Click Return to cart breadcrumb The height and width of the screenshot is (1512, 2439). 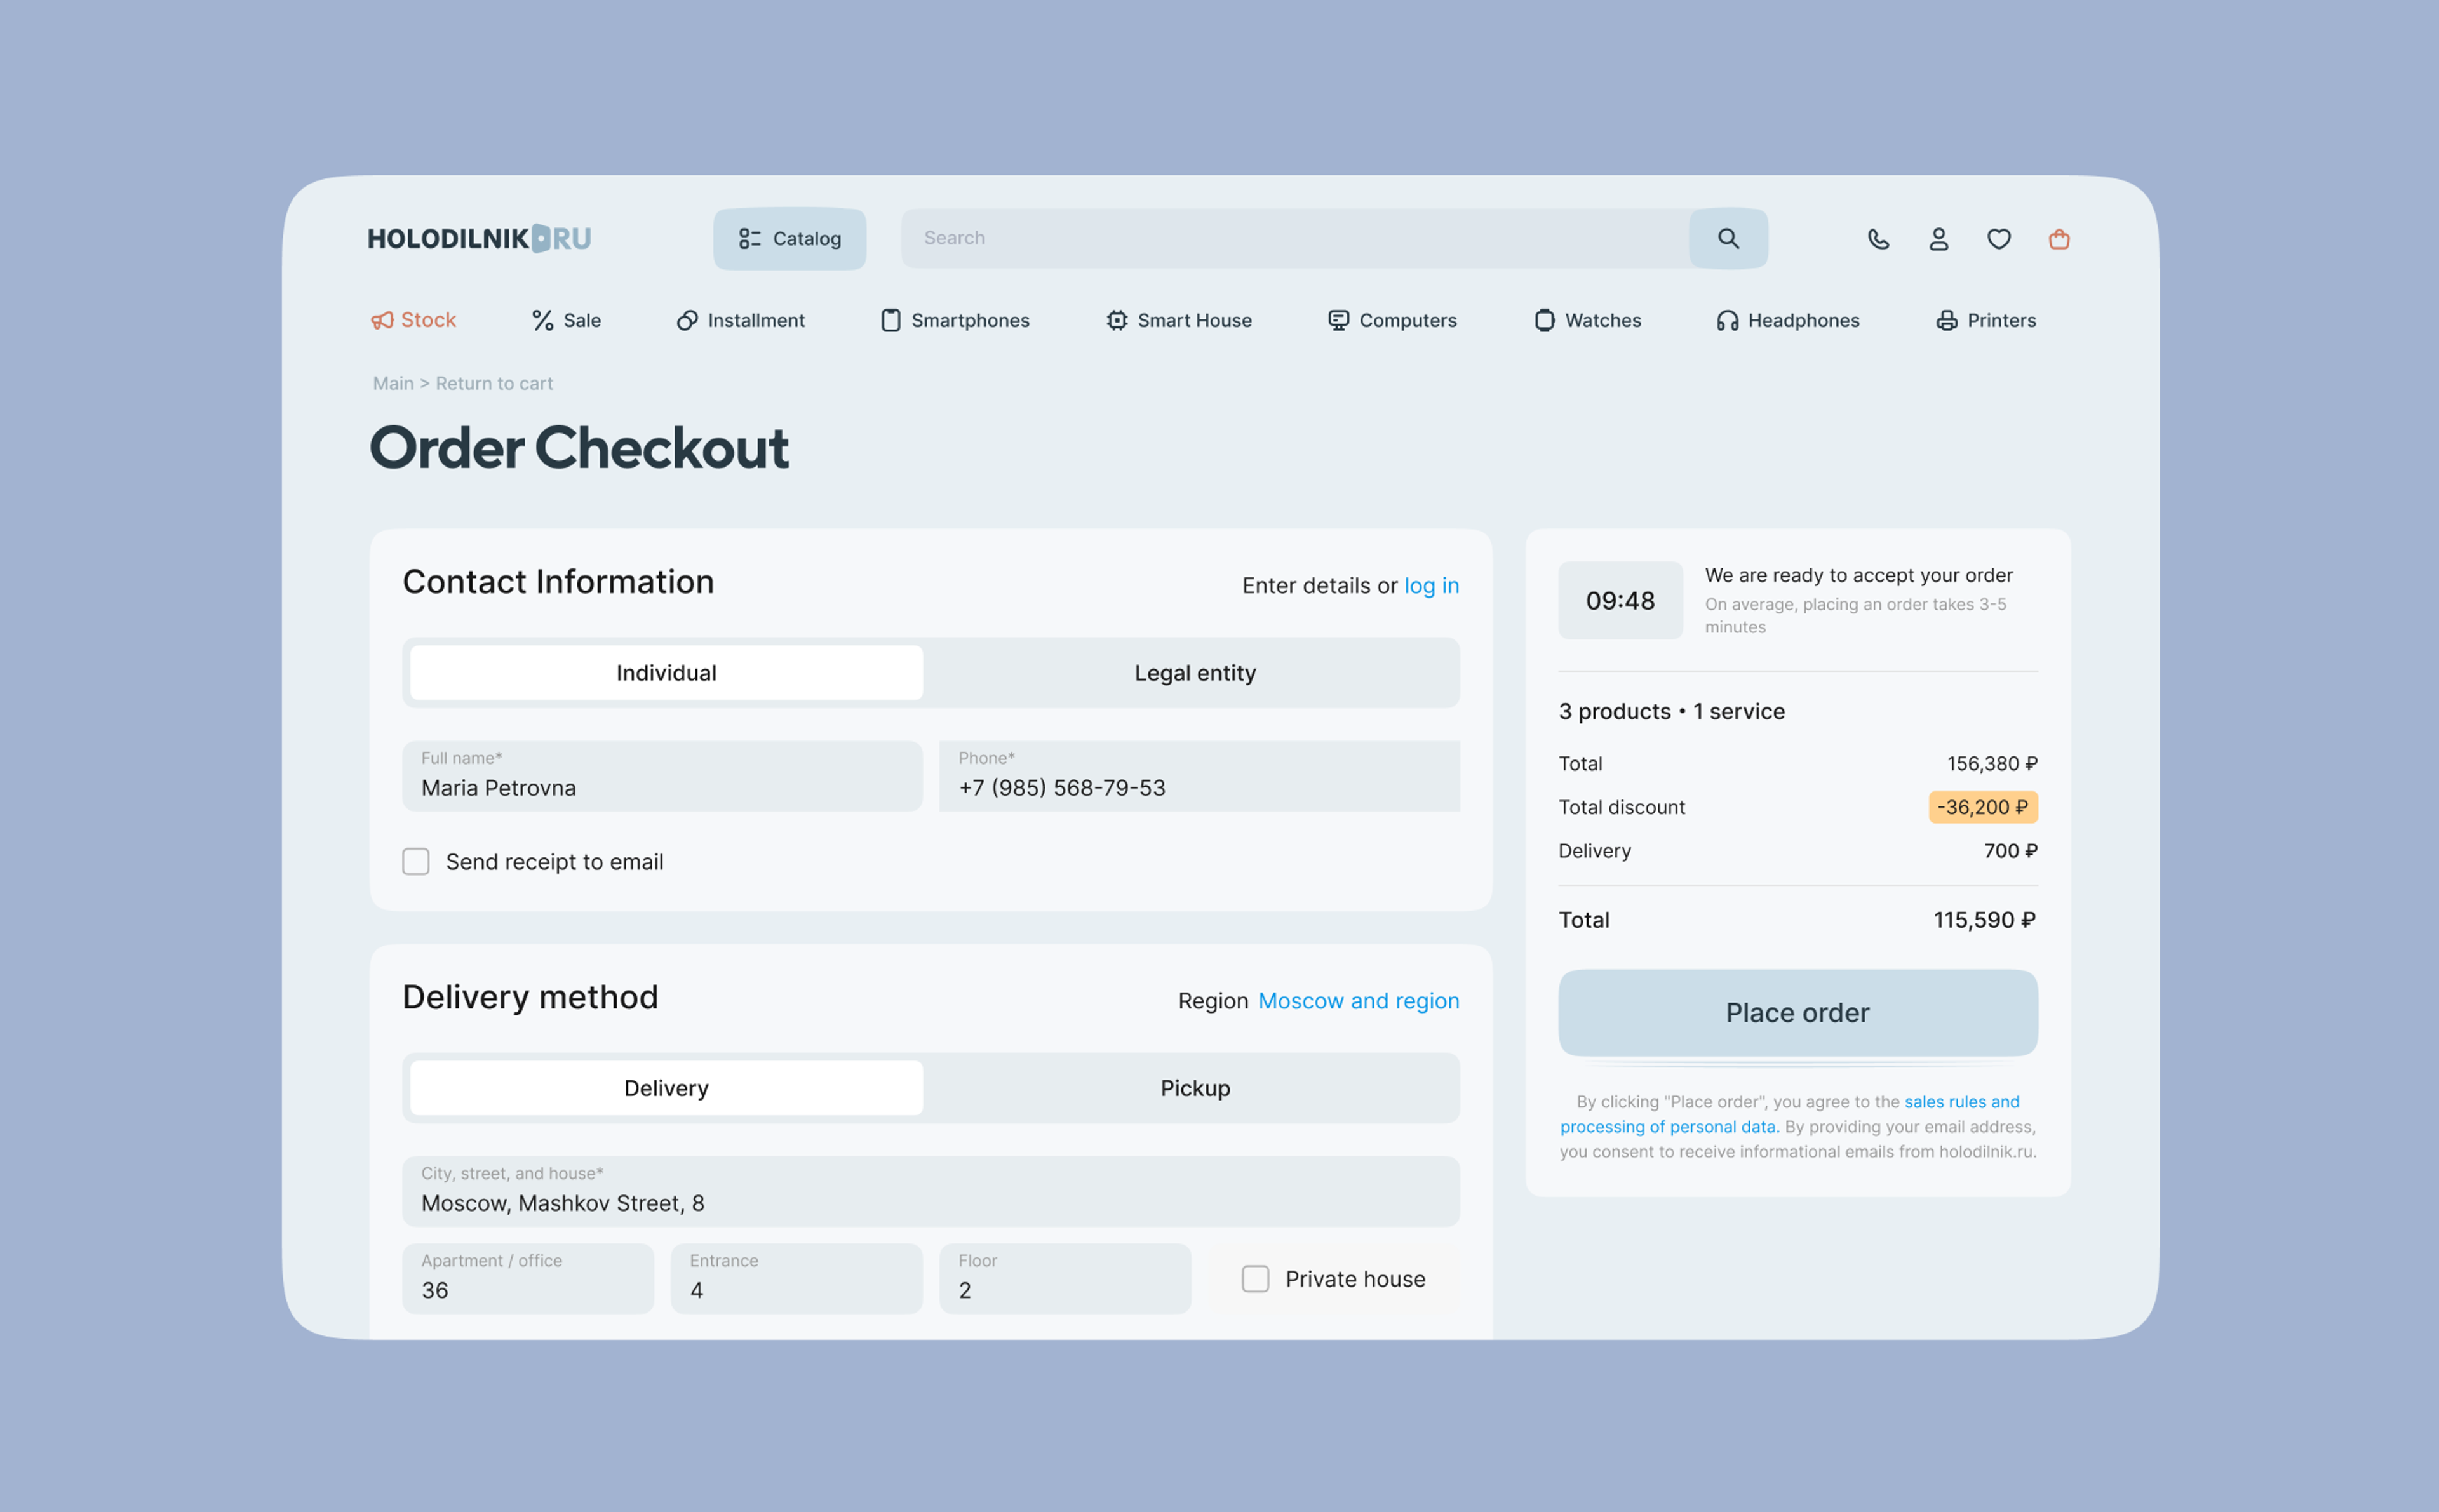pos(494,383)
